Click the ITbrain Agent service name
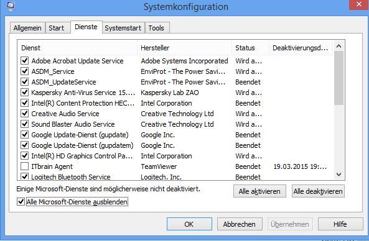This screenshot has height=241, width=369. (52, 166)
